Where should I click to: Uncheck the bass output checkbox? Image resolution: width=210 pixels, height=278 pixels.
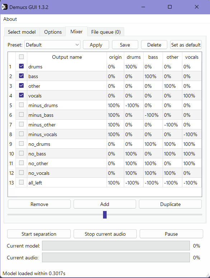[21, 76]
